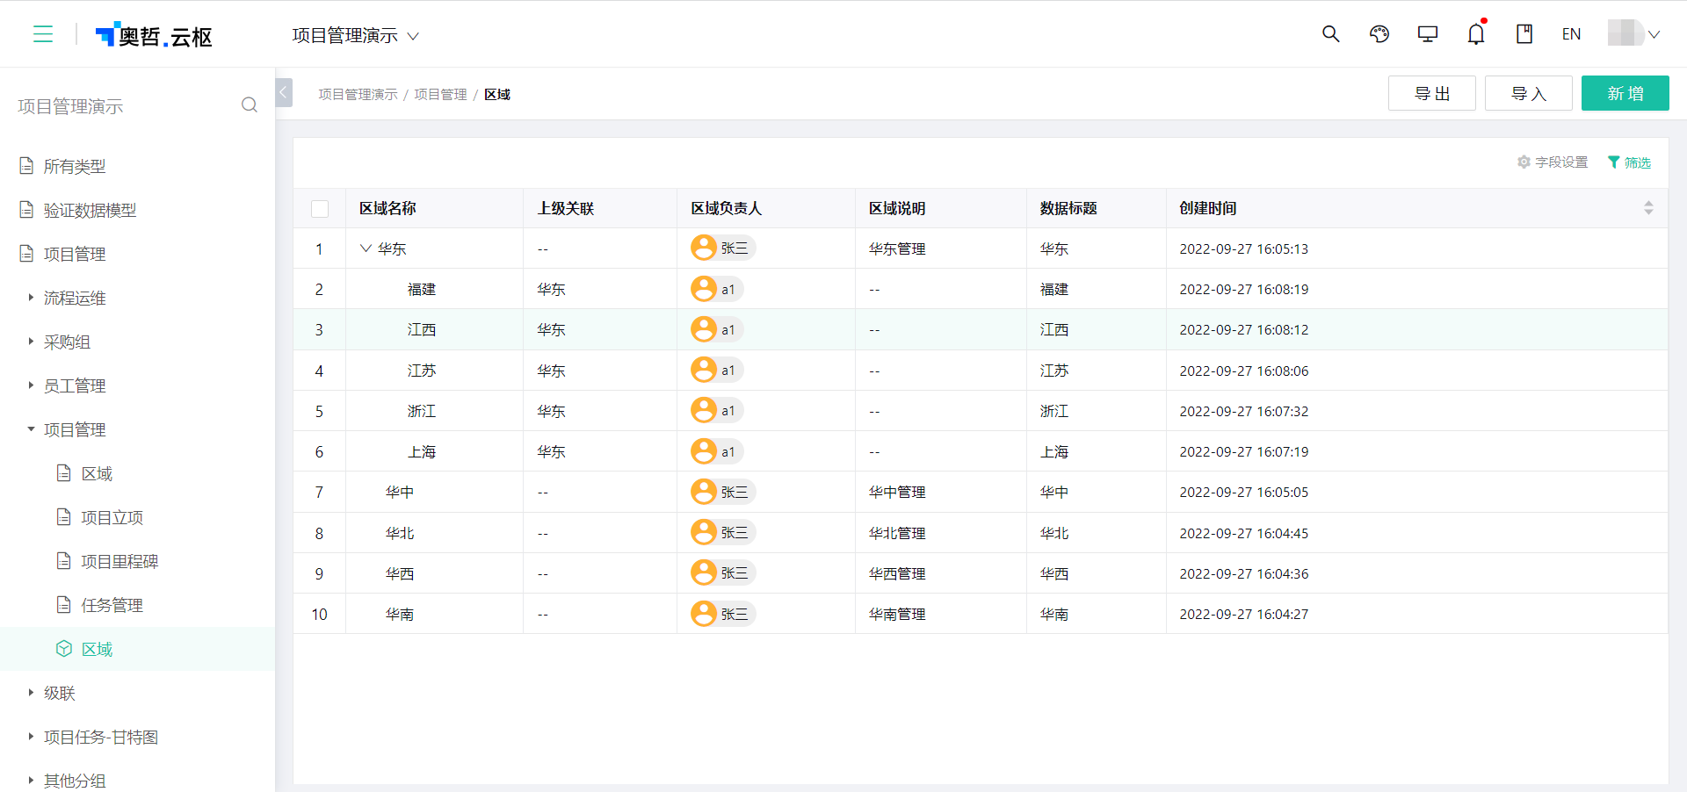The image size is (1687, 792).
Task: Switch language with EN button
Action: coord(1571,34)
